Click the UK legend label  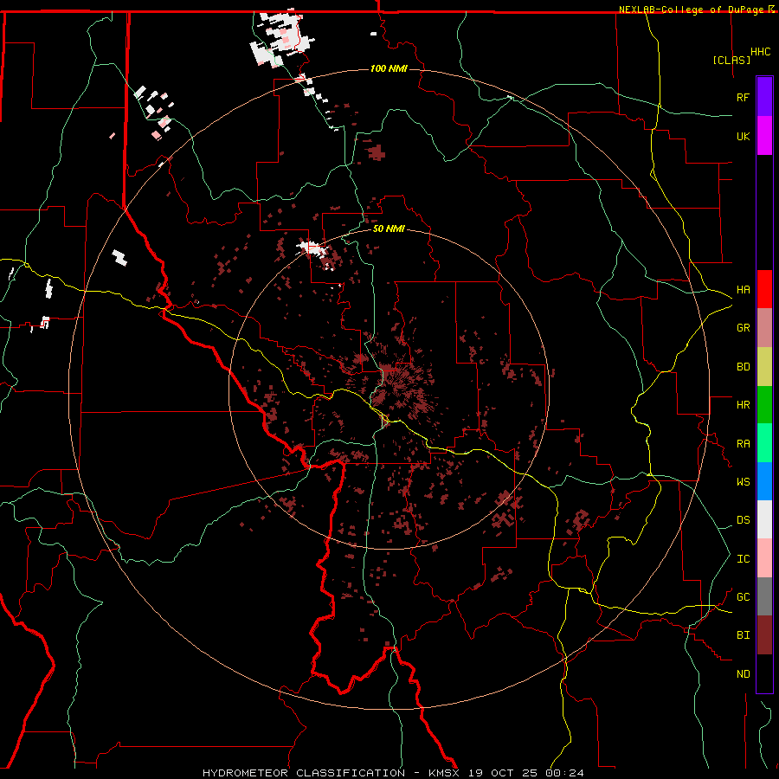coord(743,136)
